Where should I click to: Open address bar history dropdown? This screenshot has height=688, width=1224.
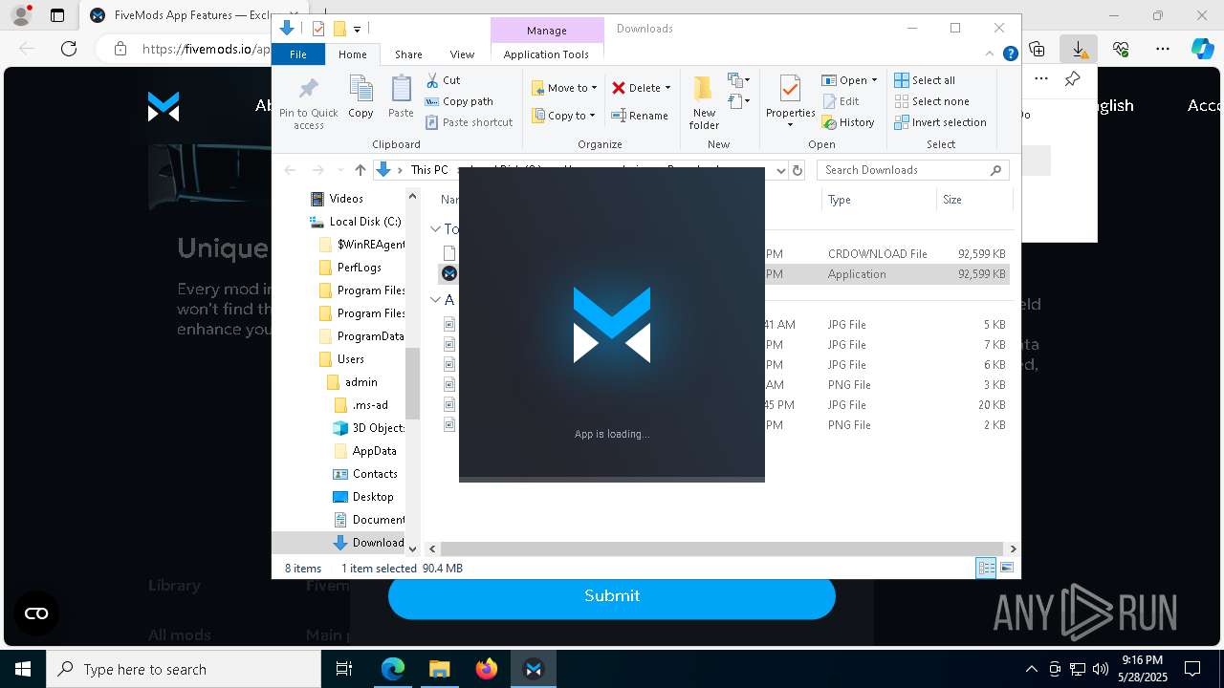(780, 170)
